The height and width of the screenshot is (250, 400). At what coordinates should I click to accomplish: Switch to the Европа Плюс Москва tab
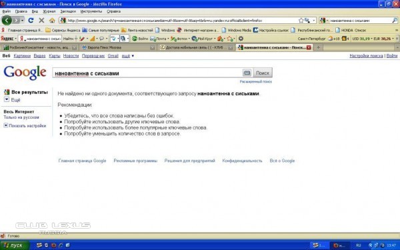coord(119,47)
